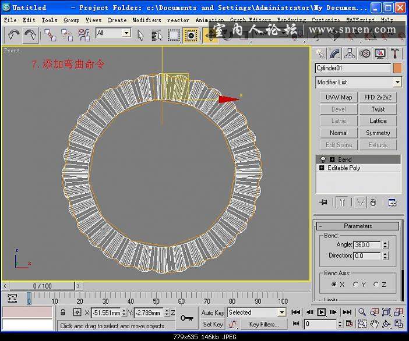
Task: Toggle the Bend modifier lightbulb
Action: pyautogui.click(x=322, y=159)
